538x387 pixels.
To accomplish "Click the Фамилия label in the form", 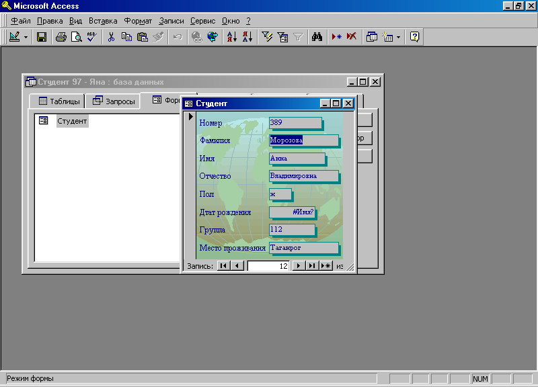I will click(215, 140).
